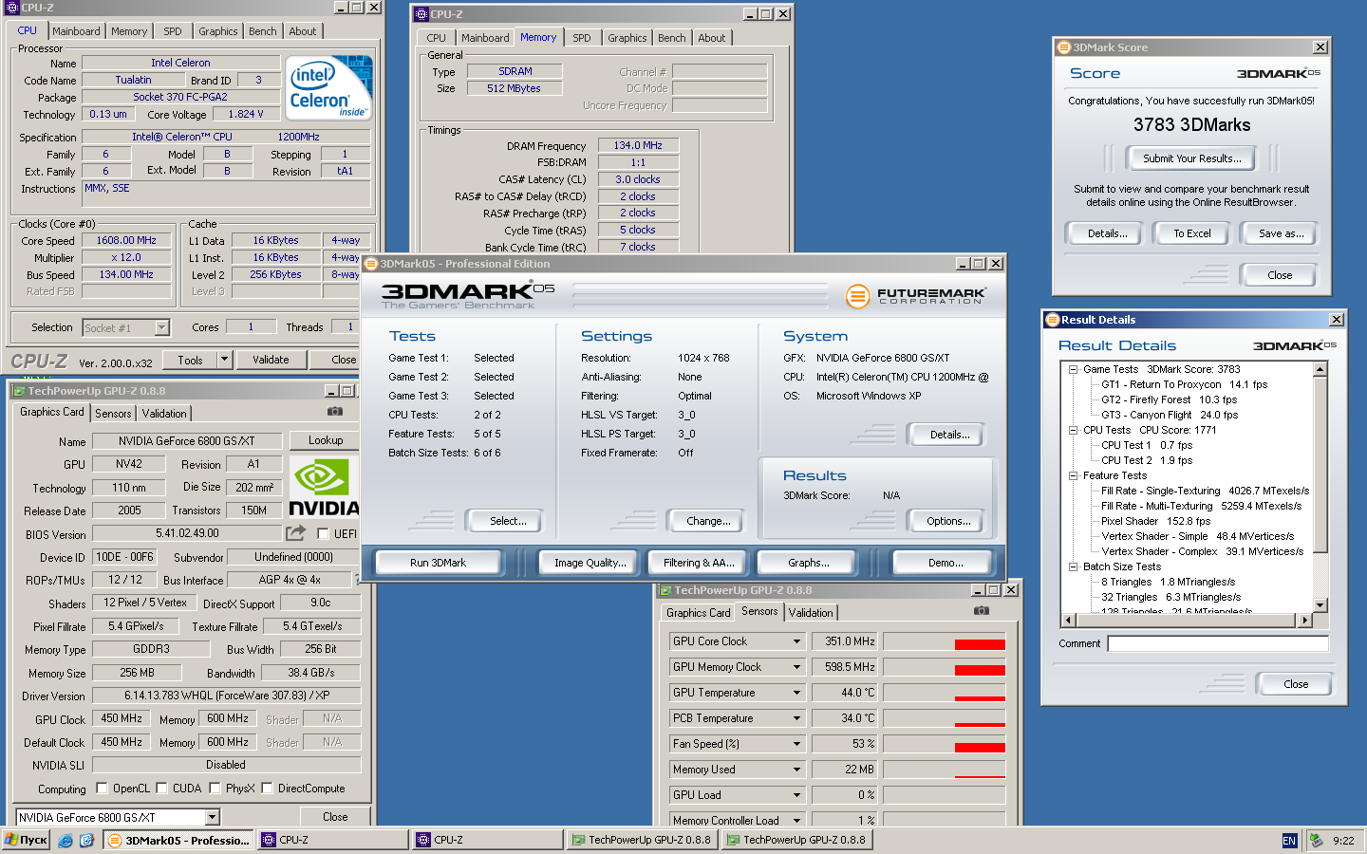Open SPD tab in the CPU-Z Memory window
The height and width of the screenshot is (854, 1367).
(x=582, y=38)
